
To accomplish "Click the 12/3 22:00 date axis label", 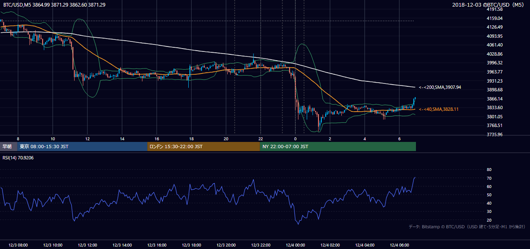I will tap(260, 245).
